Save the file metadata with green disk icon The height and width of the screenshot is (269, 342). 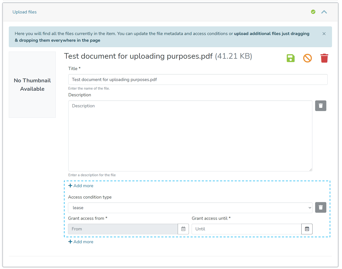click(x=290, y=58)
